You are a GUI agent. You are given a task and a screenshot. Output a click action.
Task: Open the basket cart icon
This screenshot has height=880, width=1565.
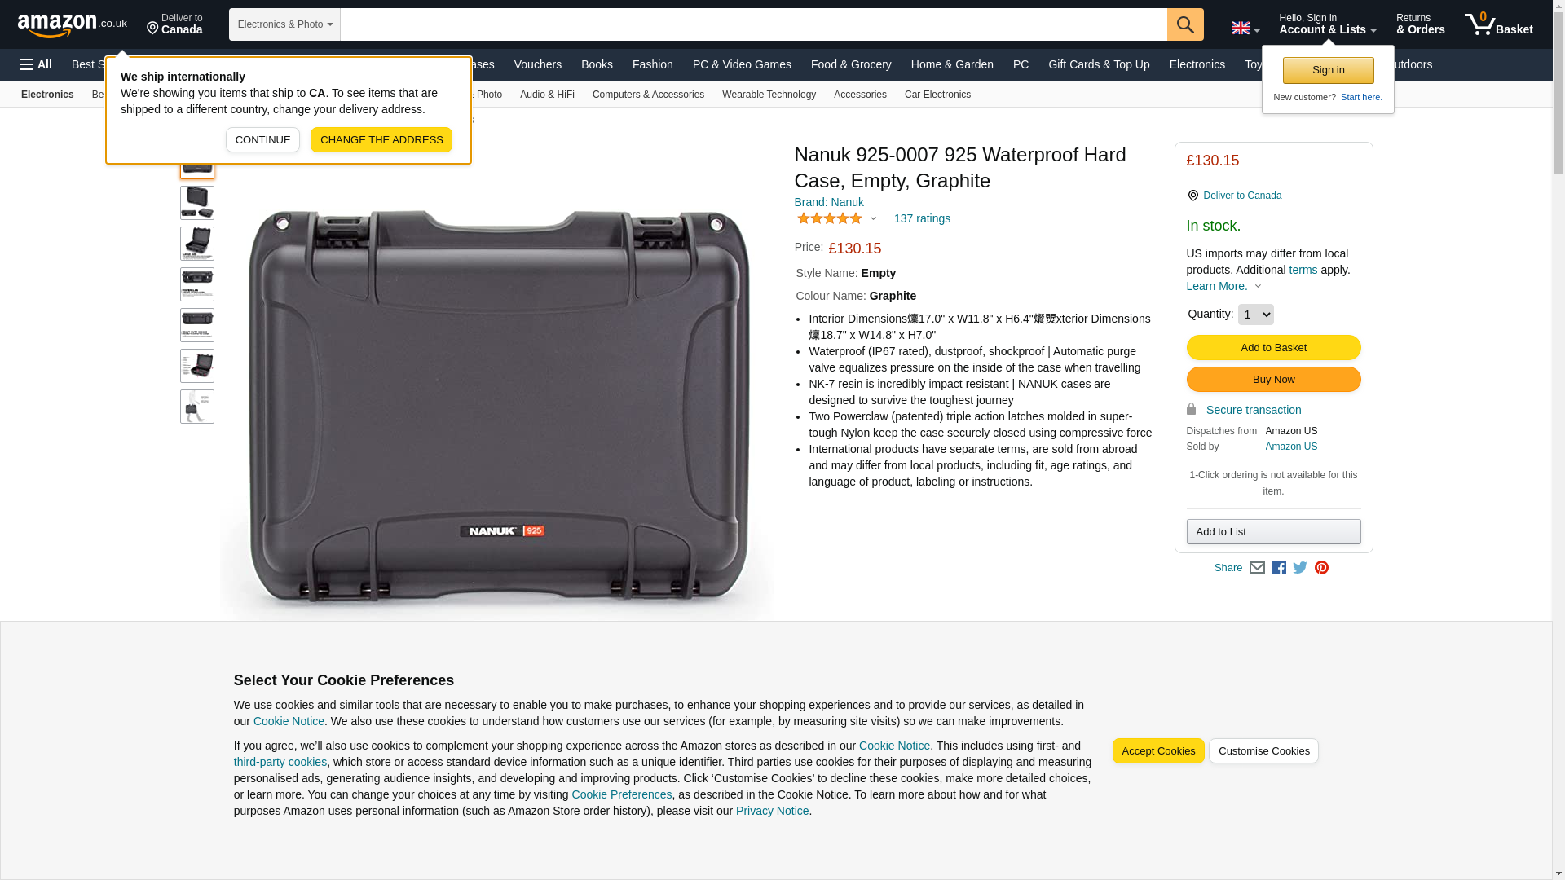(x=1498, y=24)
